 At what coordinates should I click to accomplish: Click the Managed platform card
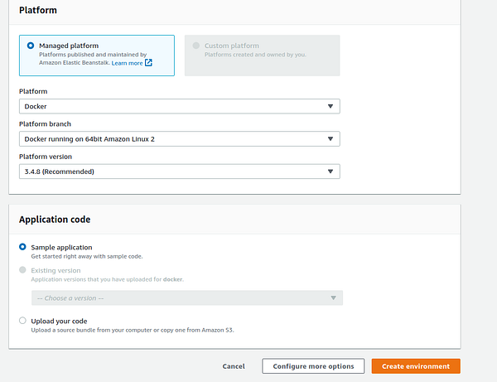tap(97, 56)
